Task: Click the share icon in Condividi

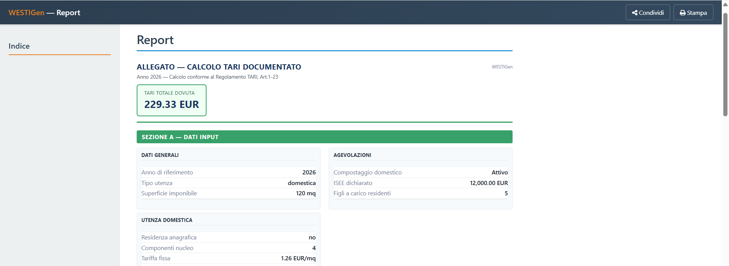Action: tap(634, 13)
